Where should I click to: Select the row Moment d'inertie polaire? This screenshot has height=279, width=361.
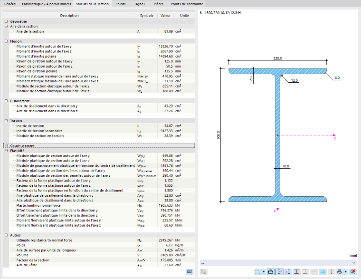pyautogui.click(x=102, y=56)
